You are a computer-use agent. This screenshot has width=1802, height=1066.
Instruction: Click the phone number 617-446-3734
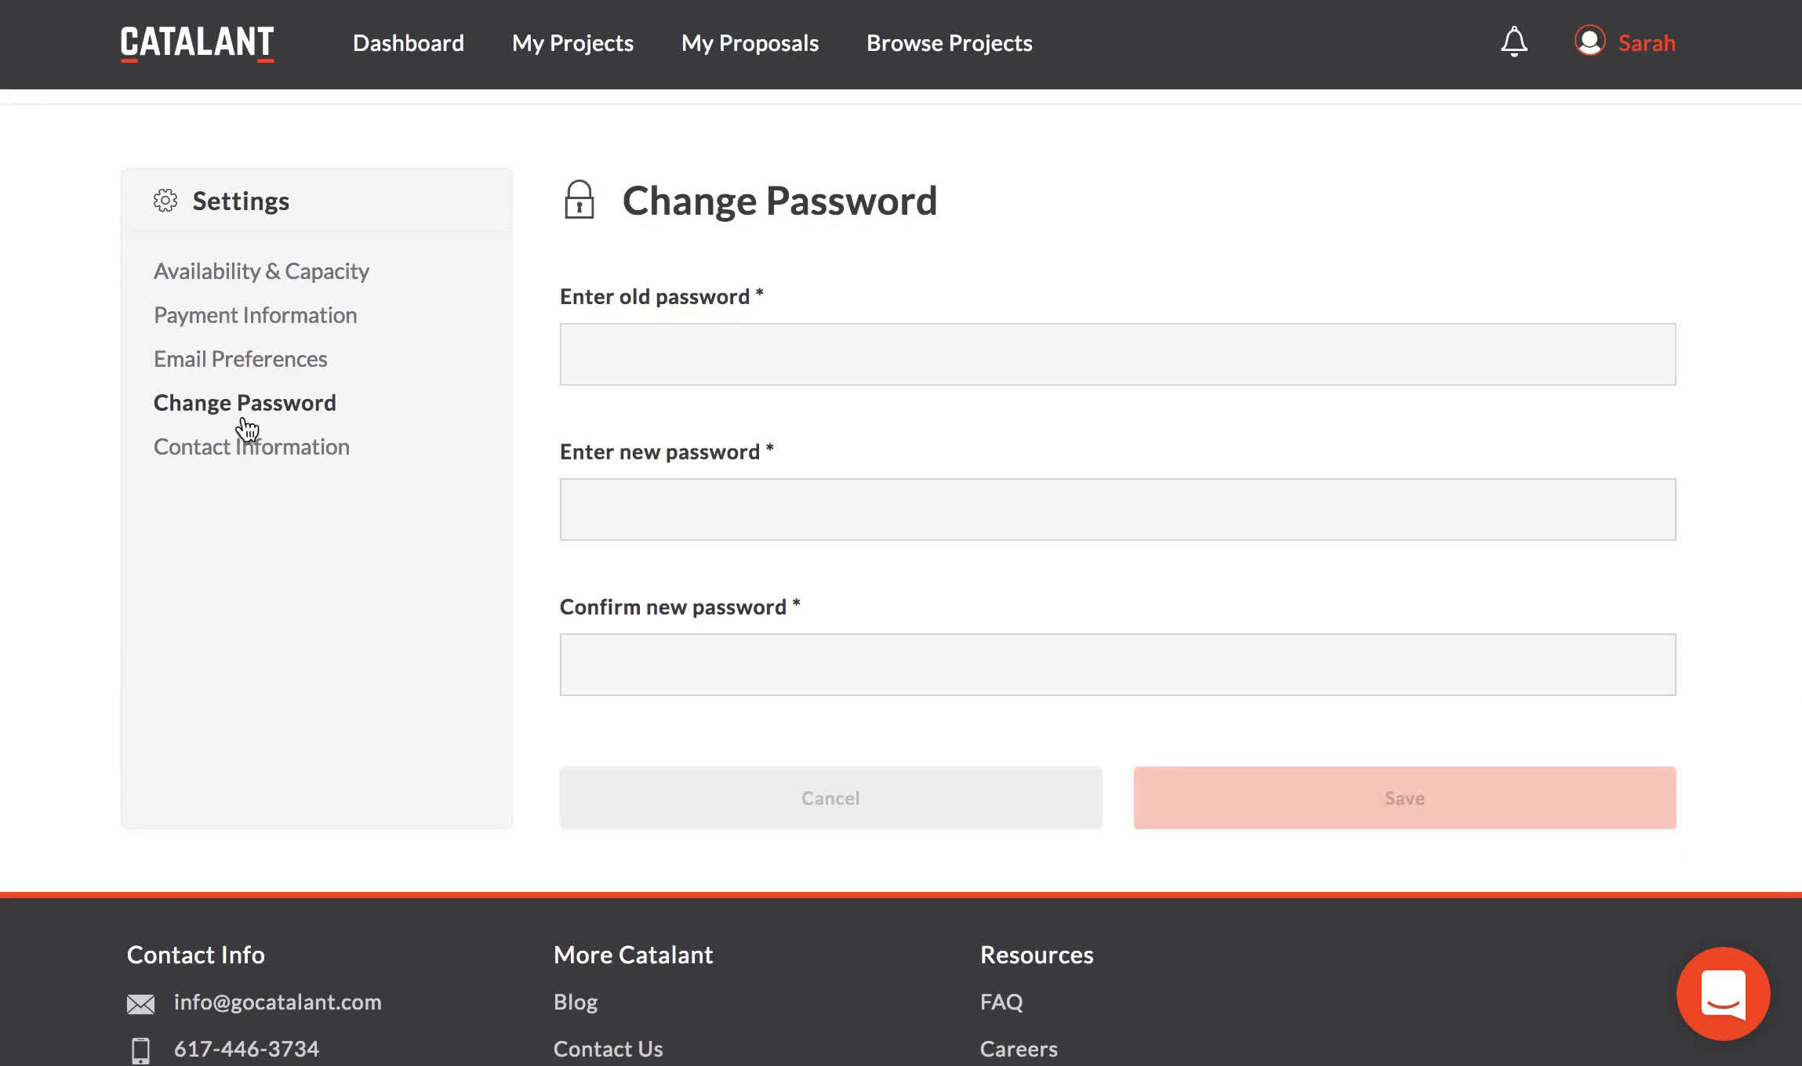tap(246, 1049)
